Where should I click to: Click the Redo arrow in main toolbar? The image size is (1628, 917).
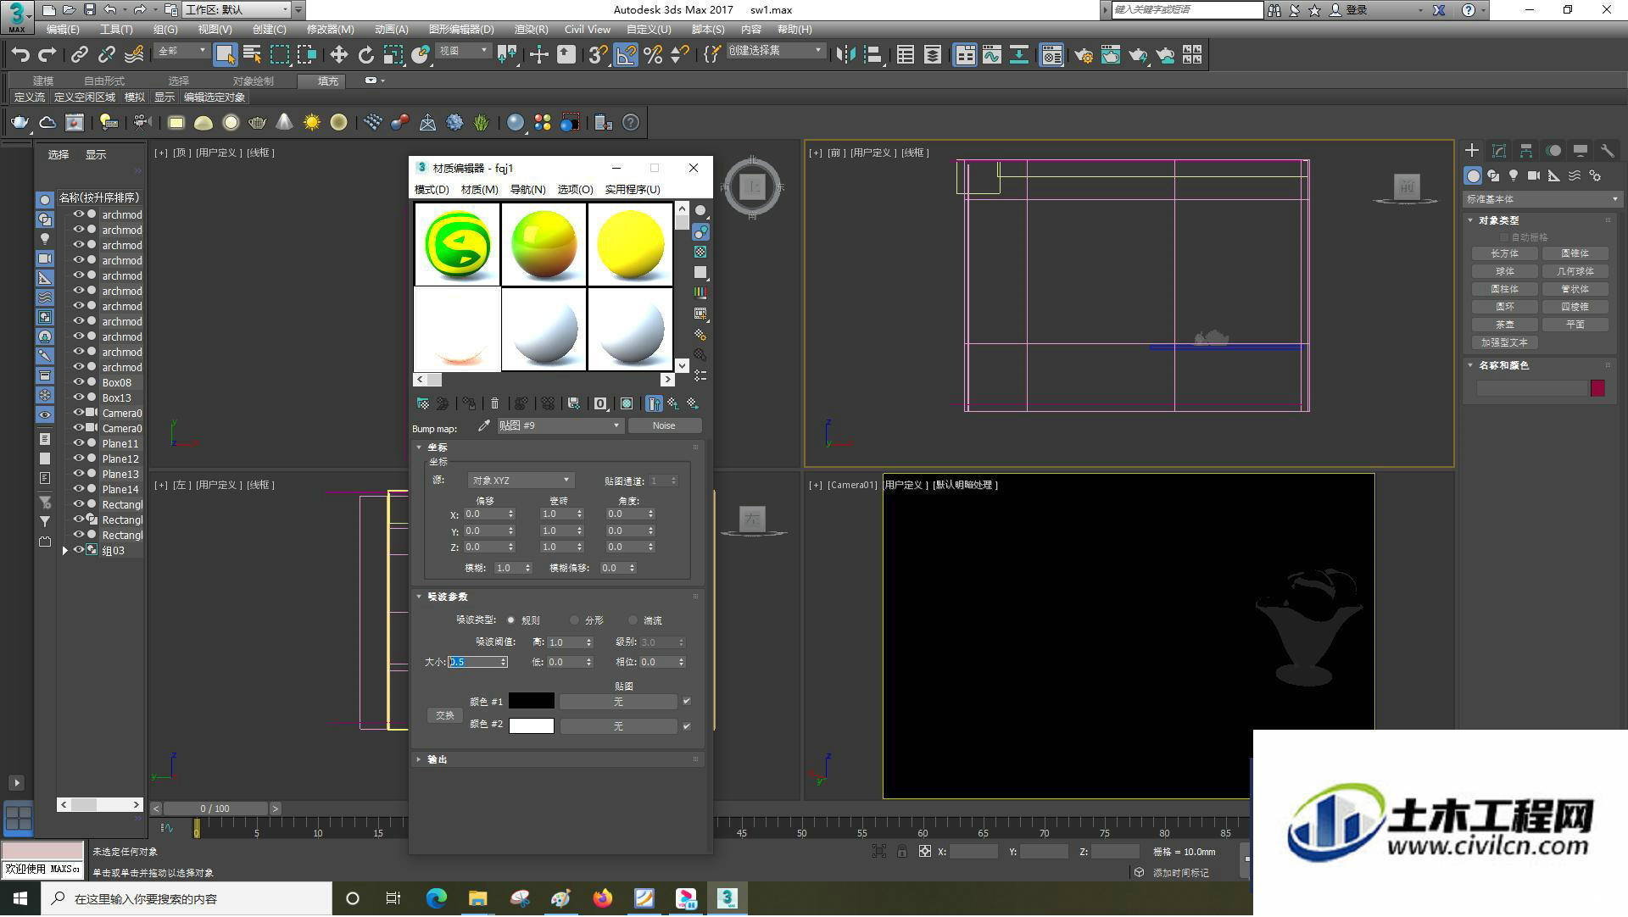tap(47, 55)
